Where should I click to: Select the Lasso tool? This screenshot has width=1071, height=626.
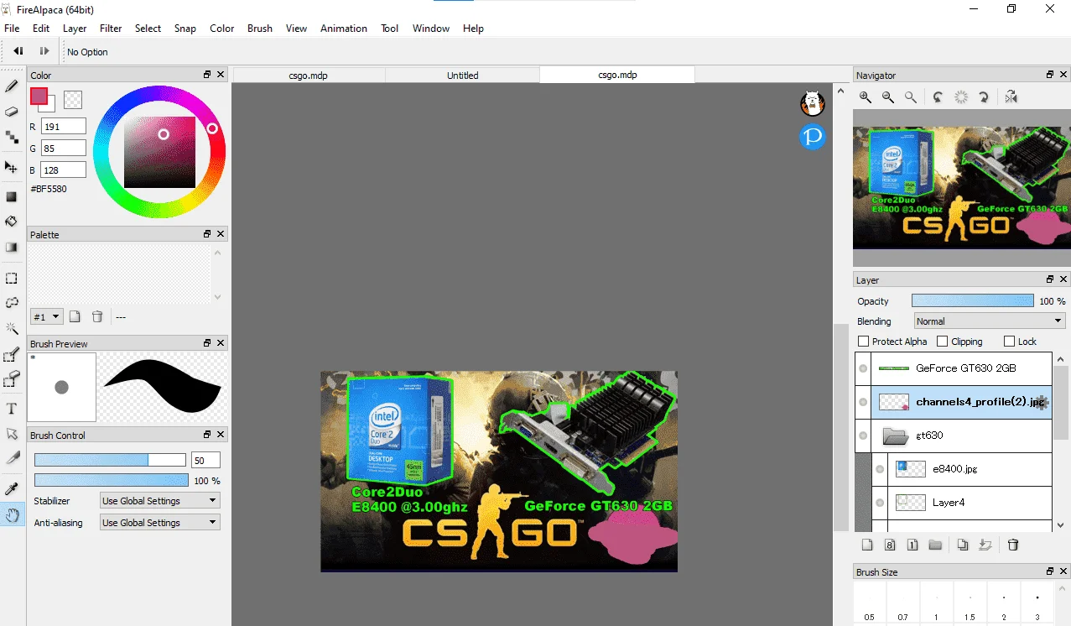coord(12,302)
